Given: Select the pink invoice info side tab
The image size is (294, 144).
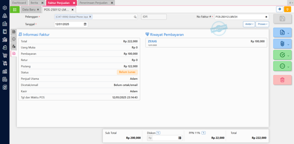Looking at the screenshot, I should pyautogui.click(x=14, y=53).
